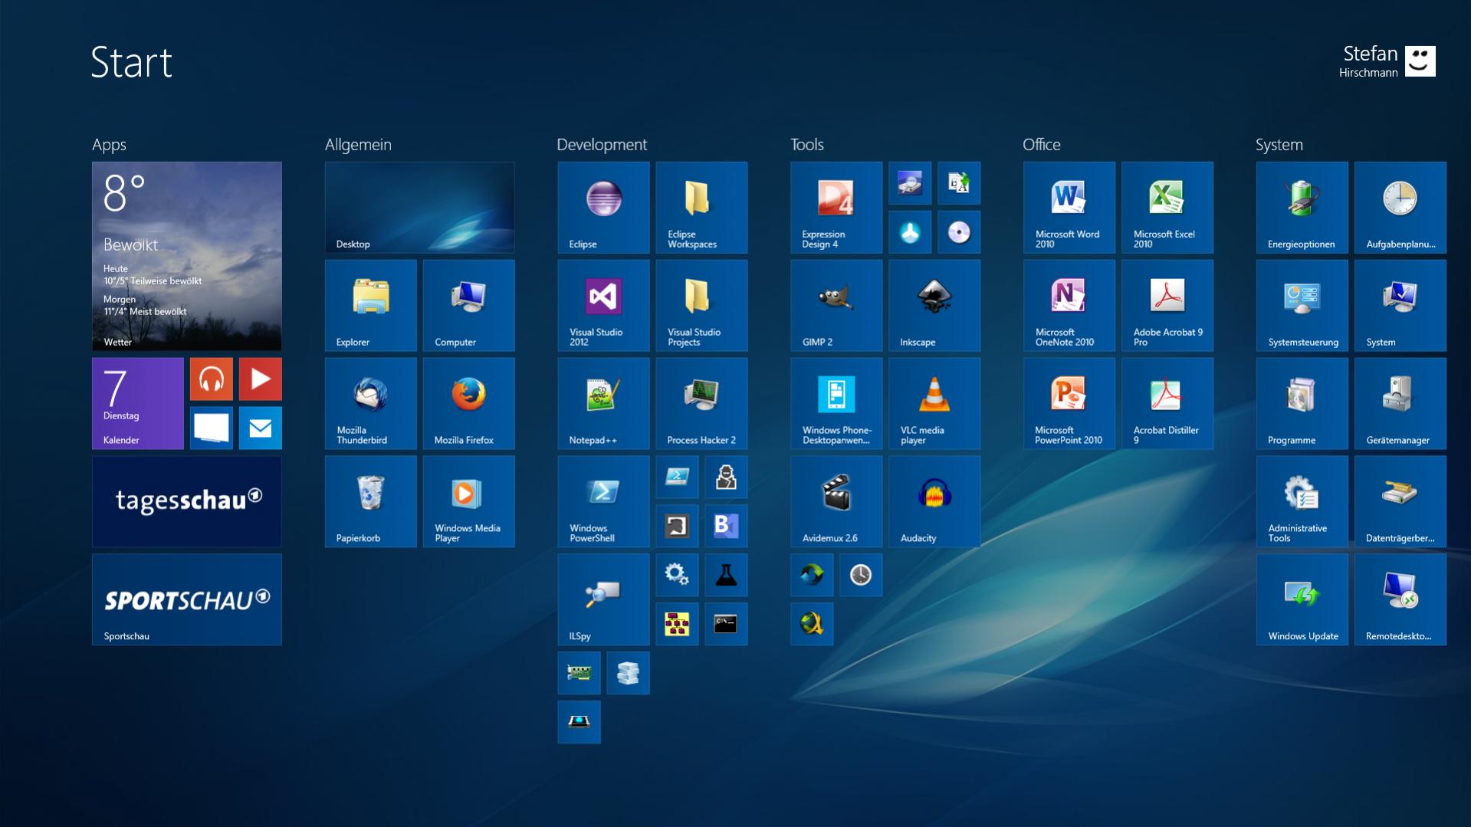Open Process Hacker 2
Screen dimensions: 1471x827
(x=702, y=403)
